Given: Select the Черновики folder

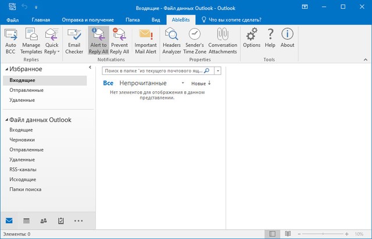Looking at the screenshot, I should (x=22, y=140).
